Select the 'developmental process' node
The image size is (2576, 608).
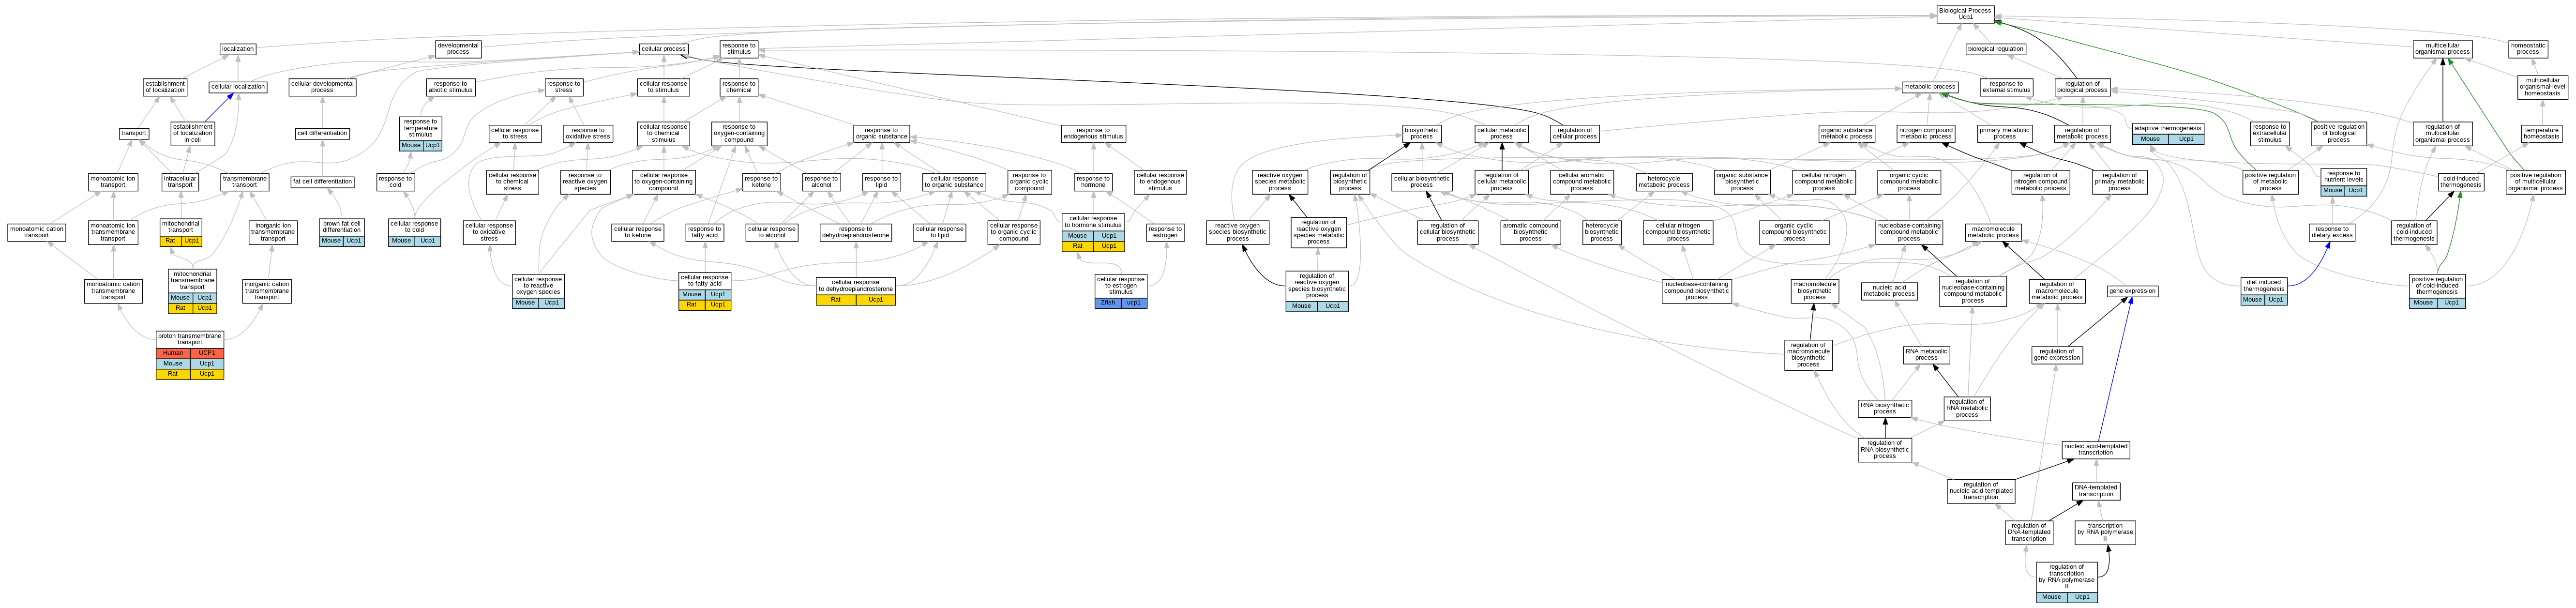[x=458, y=48]
